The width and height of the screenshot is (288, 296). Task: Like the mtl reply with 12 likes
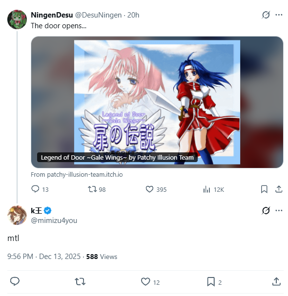coord(150,282)
